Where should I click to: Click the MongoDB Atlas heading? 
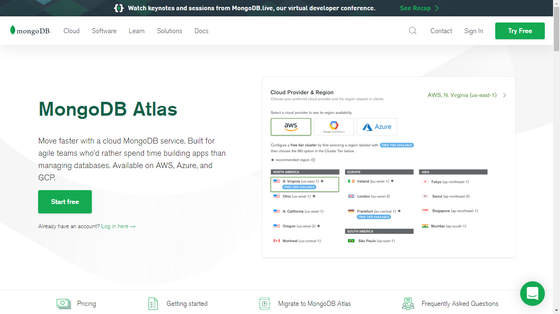tap(108, 109)
